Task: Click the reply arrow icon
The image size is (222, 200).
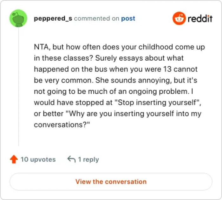Action: 71,159
